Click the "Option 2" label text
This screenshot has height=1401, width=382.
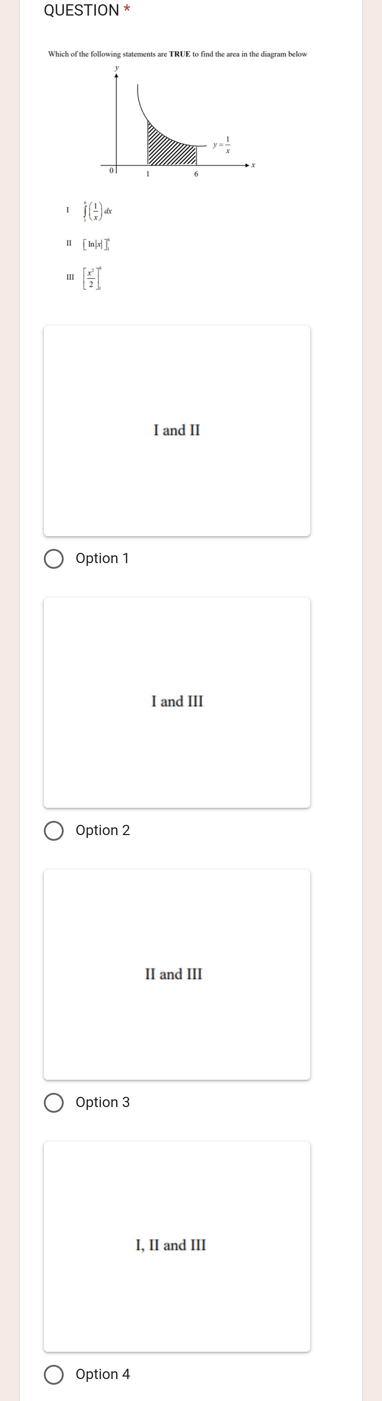point(103,830)
